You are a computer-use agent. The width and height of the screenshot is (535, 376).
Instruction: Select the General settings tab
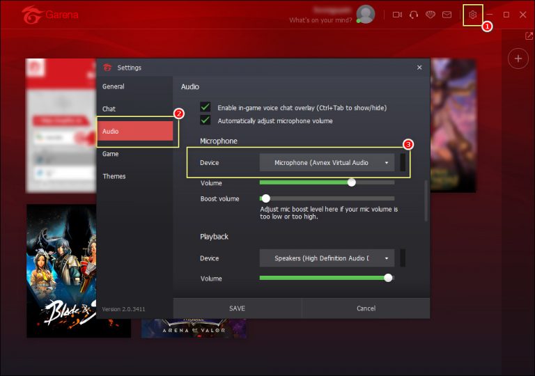(x=134, y=86)
